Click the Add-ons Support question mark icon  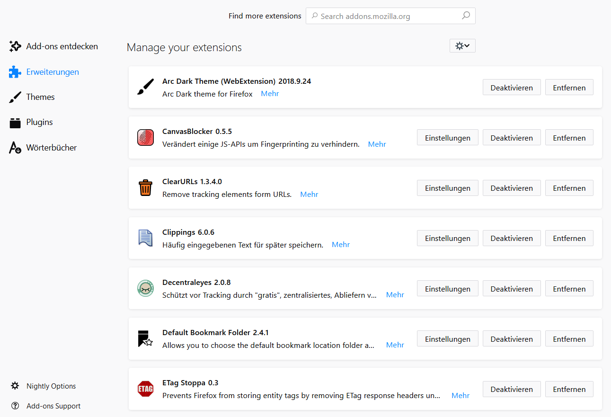click(x=15, y=406)
